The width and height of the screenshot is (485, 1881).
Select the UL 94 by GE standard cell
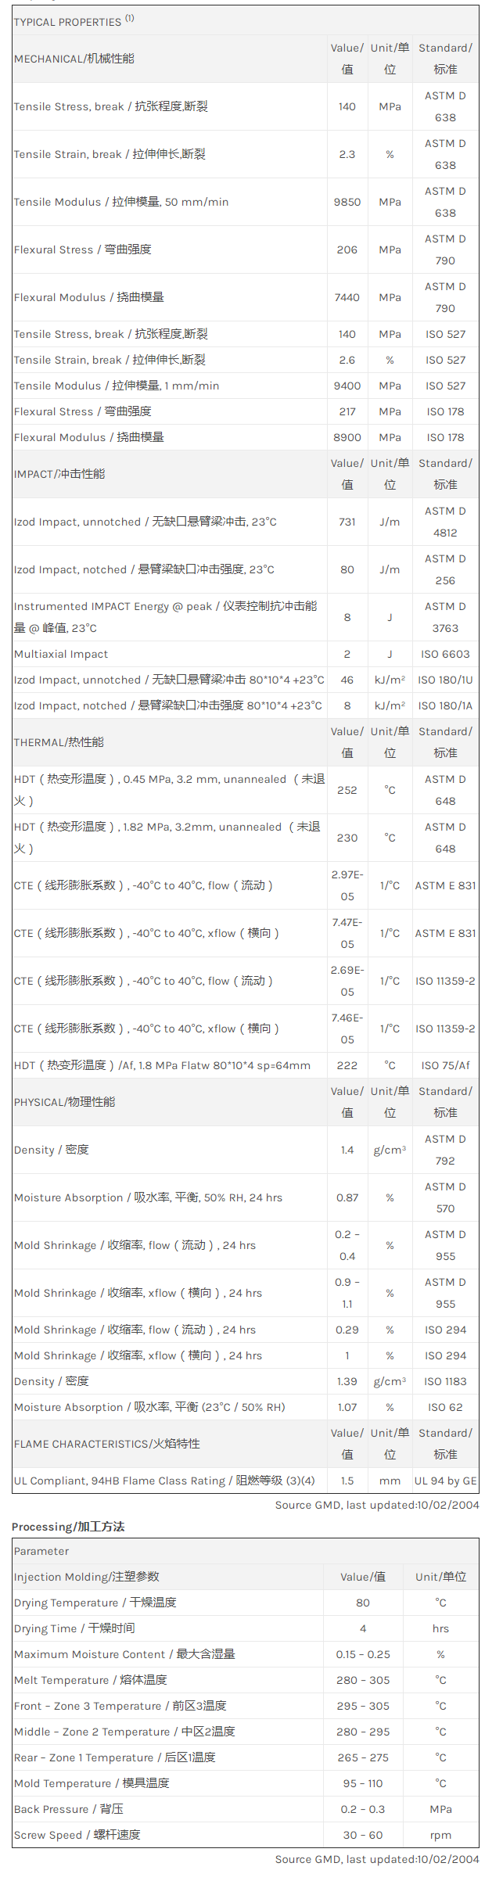tap(445, 1481)
